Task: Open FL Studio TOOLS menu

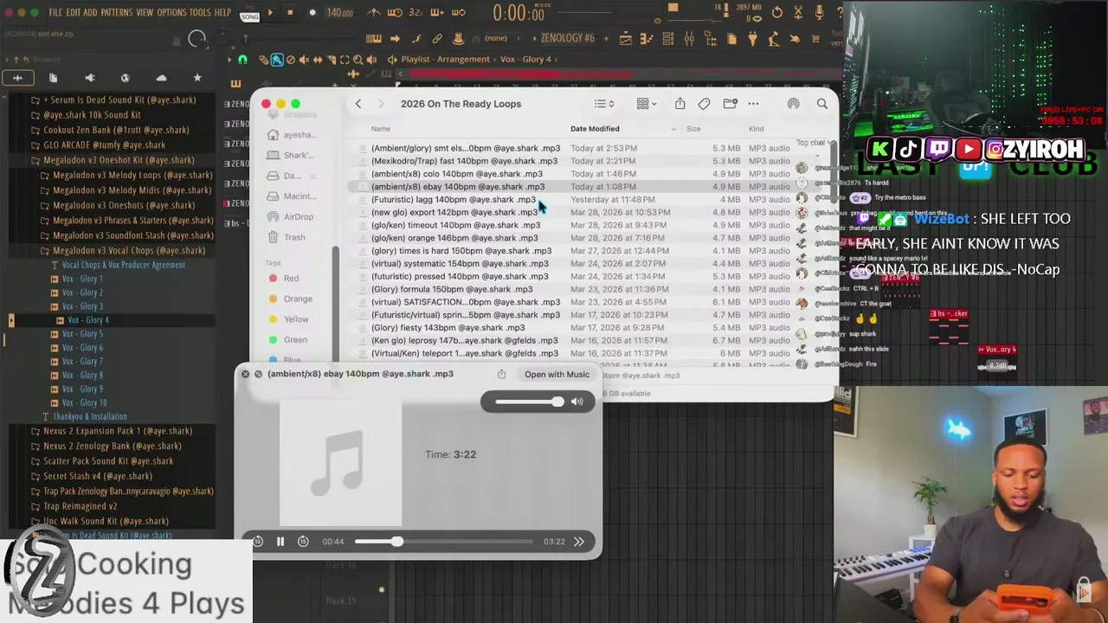Action: pos(200,13)
